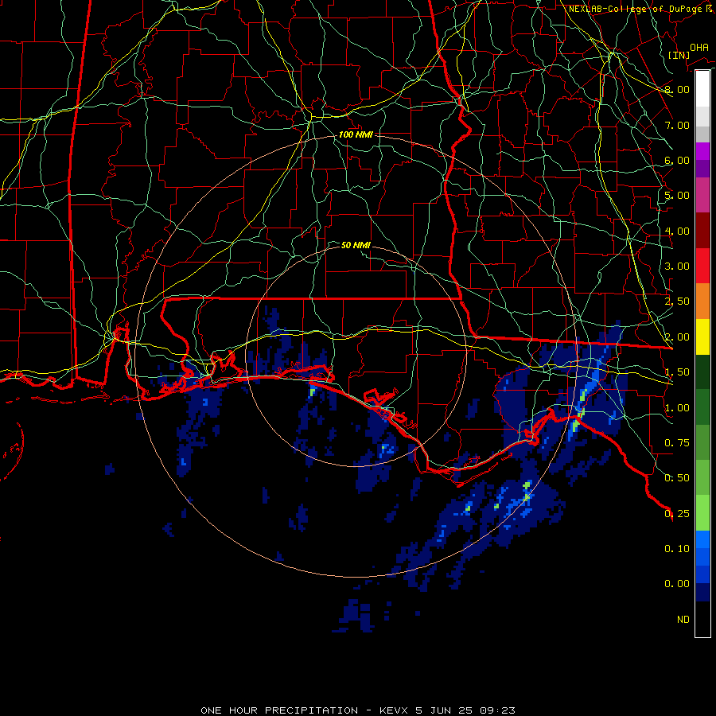Viewport: 716px width, 716px height.
Task: Click the ND legend label
Action: (x=683, y=620)
